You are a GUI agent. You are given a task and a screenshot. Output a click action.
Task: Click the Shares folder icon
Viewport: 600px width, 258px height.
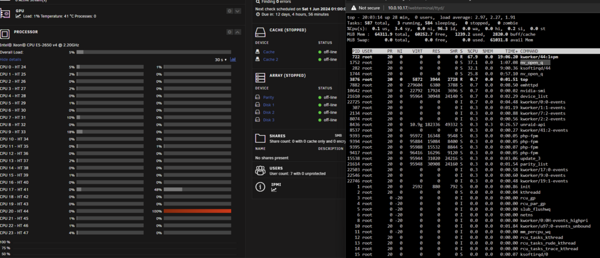pyautogui.click(x=260, y=138)
